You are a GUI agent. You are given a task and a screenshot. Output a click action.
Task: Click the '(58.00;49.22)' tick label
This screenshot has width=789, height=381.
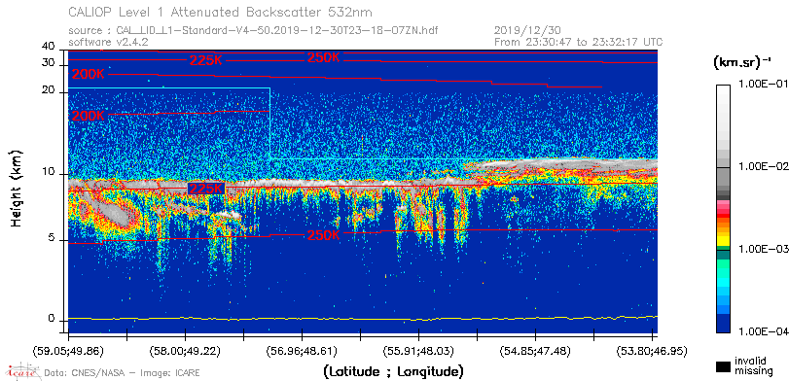[185, 350]
